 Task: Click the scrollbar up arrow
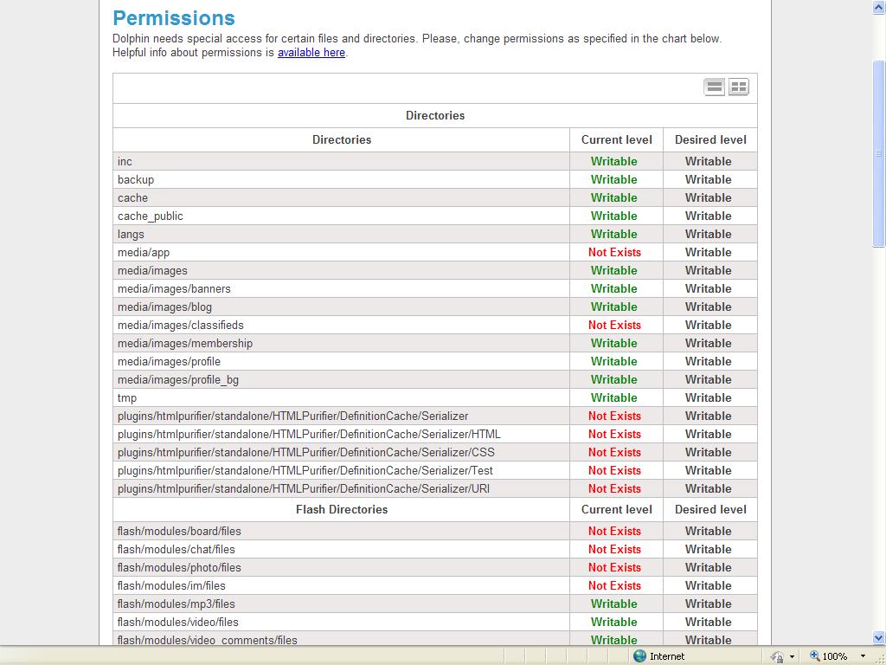point(878,7)
